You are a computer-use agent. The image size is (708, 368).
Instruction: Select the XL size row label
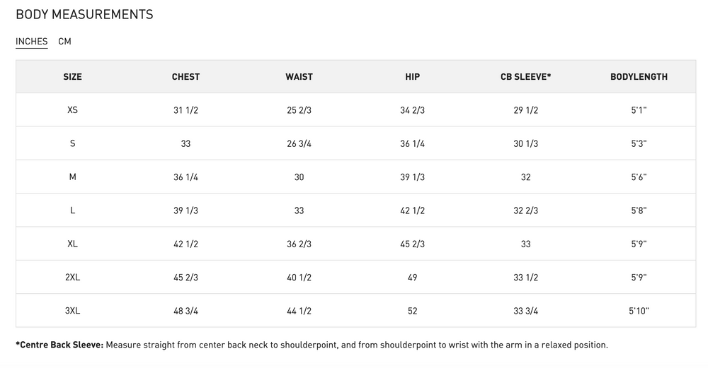(x=72, y=244)
